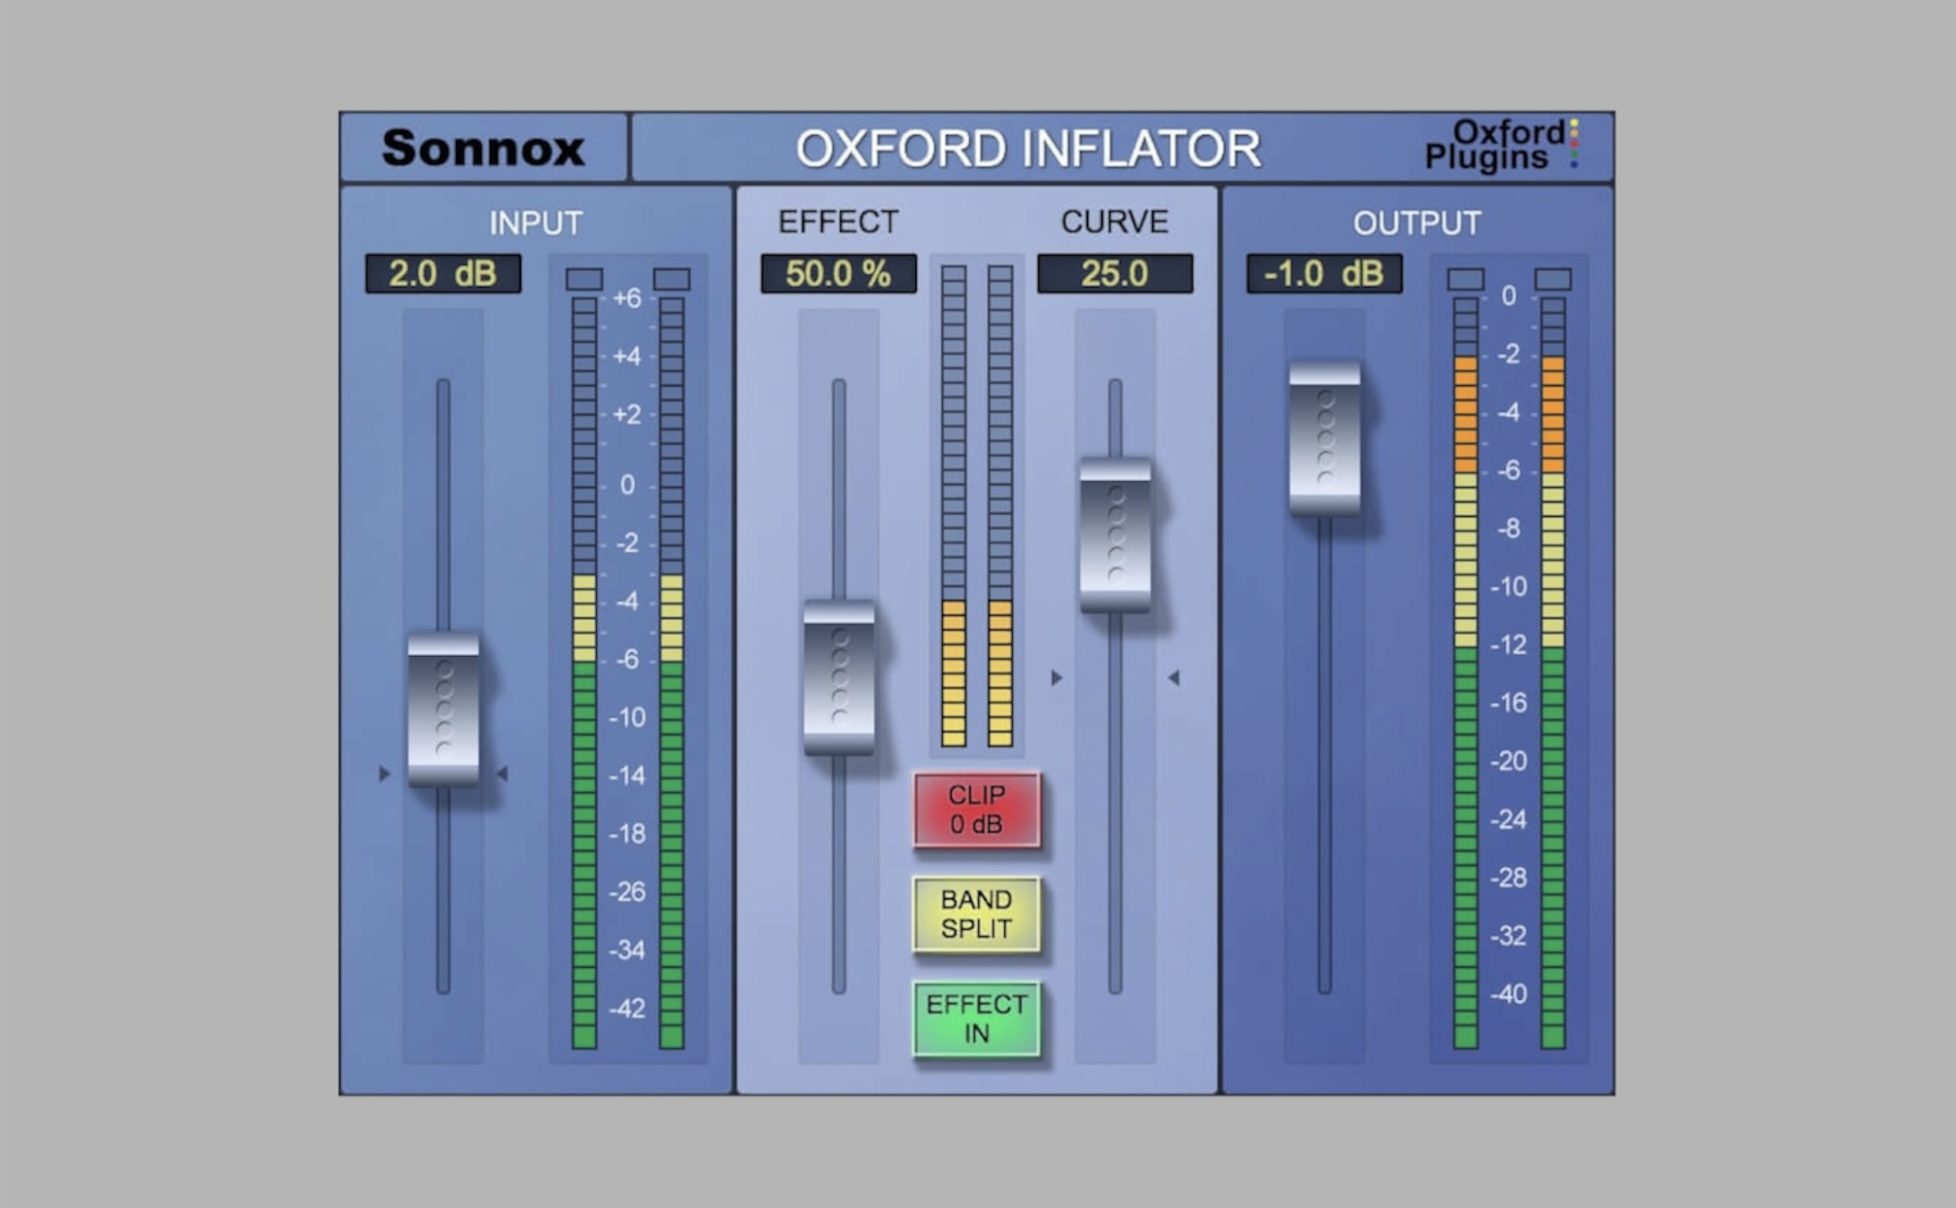Click the input value field 2.0 dB
1956x1208 pixels.
click(443, 274)
